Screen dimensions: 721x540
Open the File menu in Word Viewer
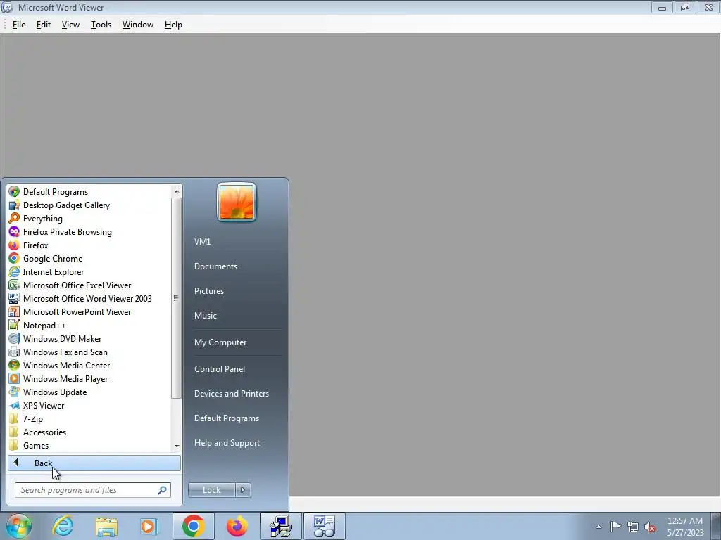19,25
